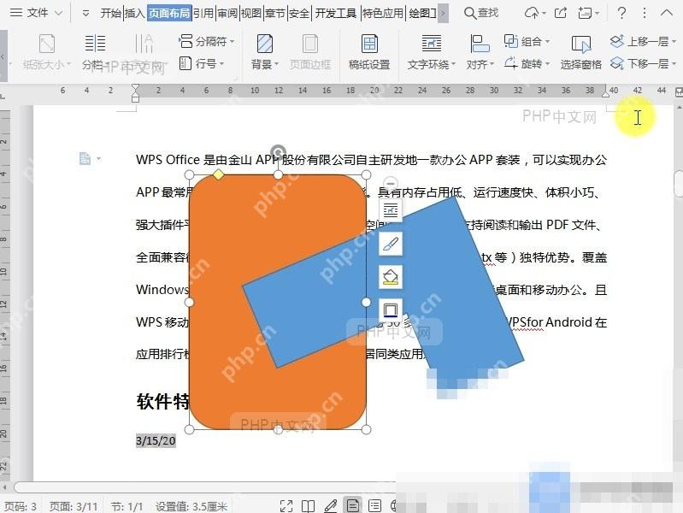Click the first-line indent marker on ruler
This screenshot has width=683, height=513.
pyautogui.click(x=135, y=87)
